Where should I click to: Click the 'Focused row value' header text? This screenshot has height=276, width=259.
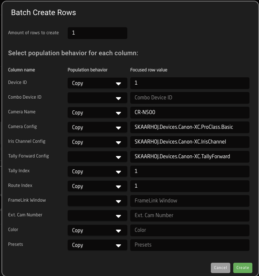tap(149, 70)
